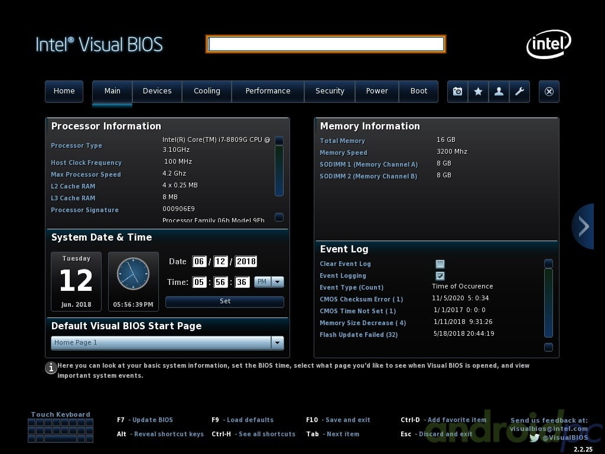
Task: Open the Touch Keyboard icon
Action: coord(60,430)
